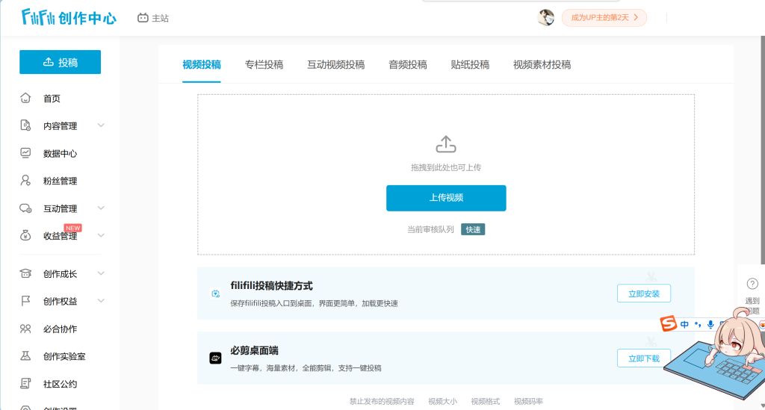Screen dimensions: 765x410
Task: Click the 必合协作 collaboration icon
Action: click(x=26, y=329)
